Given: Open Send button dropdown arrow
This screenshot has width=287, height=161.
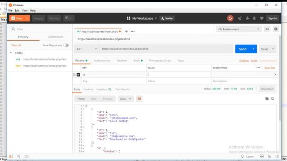Looking at the screenshot, I should pyautogui.click(x=253, y=49).
